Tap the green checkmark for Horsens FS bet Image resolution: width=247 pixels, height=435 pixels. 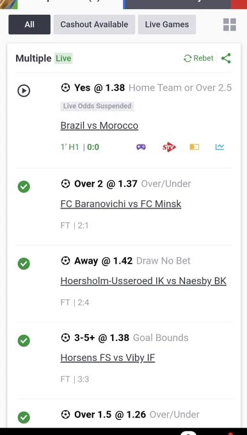click(24, 340)
